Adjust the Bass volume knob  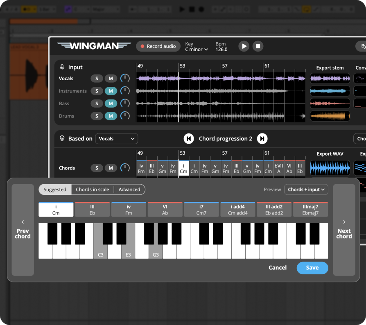coord(125,103)
